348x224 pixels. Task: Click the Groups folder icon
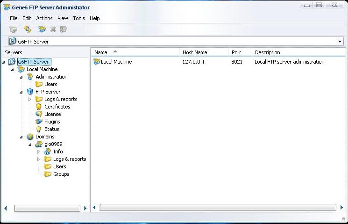point(48,174)
